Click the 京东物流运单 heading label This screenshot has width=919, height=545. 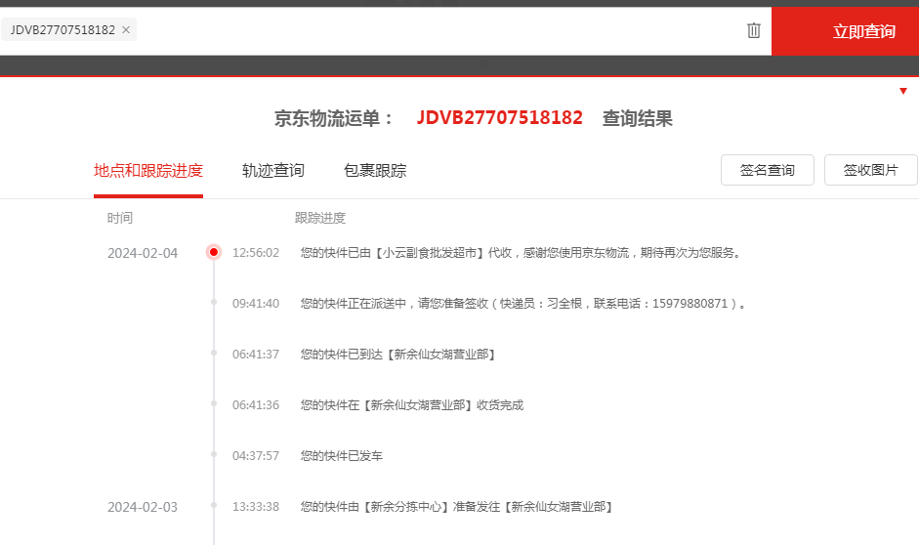pos(334,118)
